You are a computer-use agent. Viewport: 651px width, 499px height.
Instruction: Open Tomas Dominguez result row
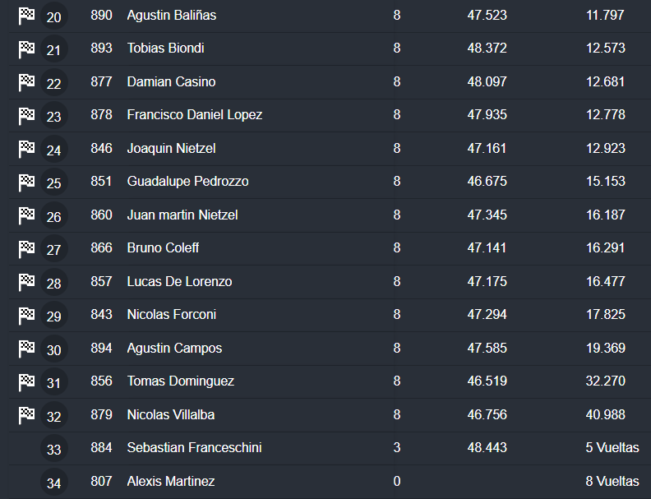click(180, 381)
